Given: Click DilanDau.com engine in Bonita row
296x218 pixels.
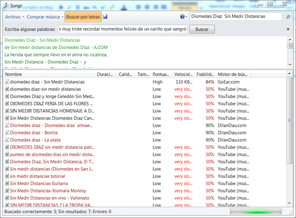Looking at the screenshot, I should (x=232, y=133).
